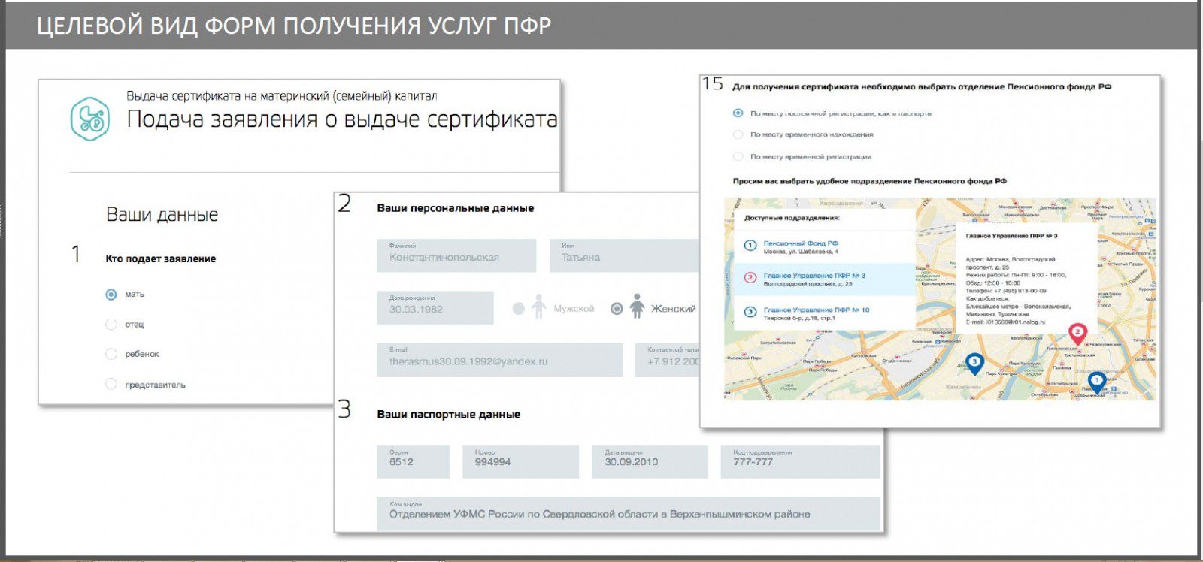Viewport: 1203px width, 562px height.
Task: Click the passport Номер field 994994
Action: pyautogui.click(x=520, y=461)
